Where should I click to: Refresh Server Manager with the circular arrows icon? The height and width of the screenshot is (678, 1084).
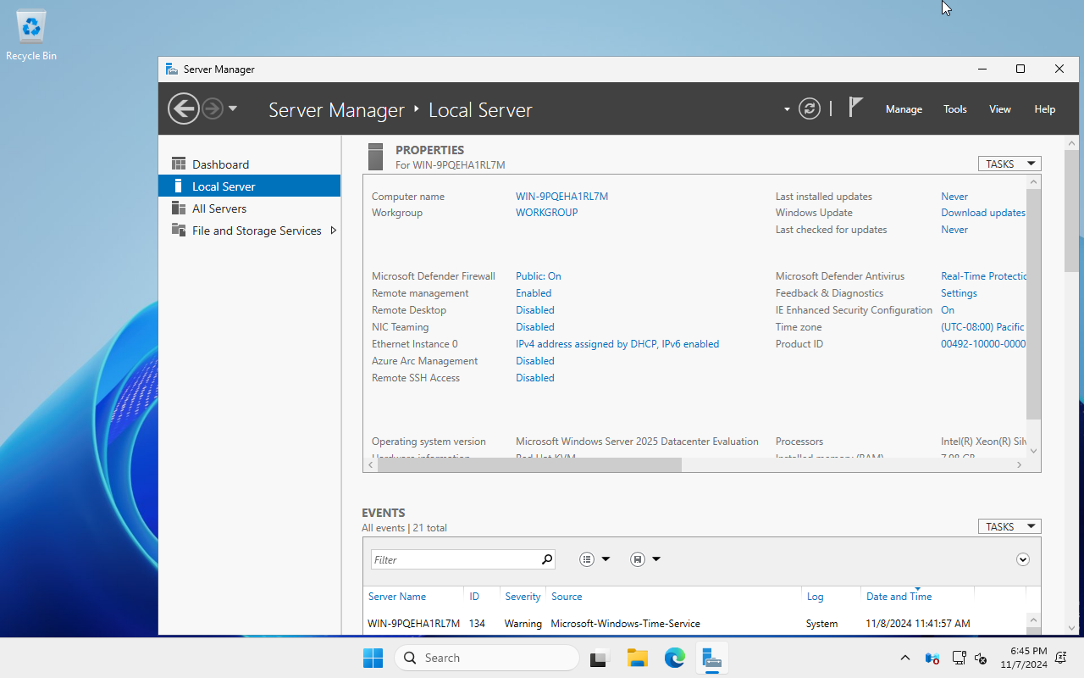810,108
